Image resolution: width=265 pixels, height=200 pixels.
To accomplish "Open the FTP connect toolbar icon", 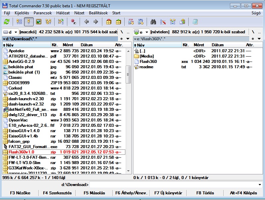I will pyautogui.click(x=131, y=22).
